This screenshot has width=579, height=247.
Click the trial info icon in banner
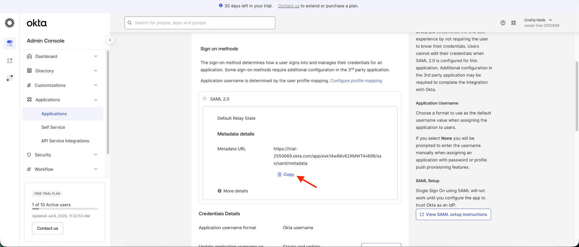(x=221, y=5)
